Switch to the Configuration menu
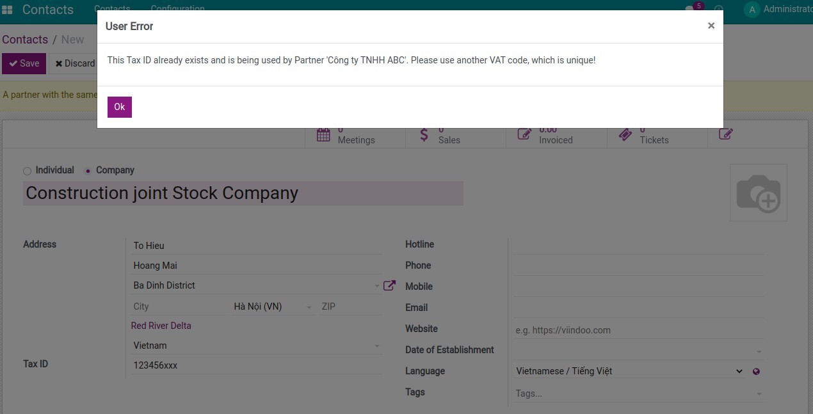813x414 pixels. point(177,9)
